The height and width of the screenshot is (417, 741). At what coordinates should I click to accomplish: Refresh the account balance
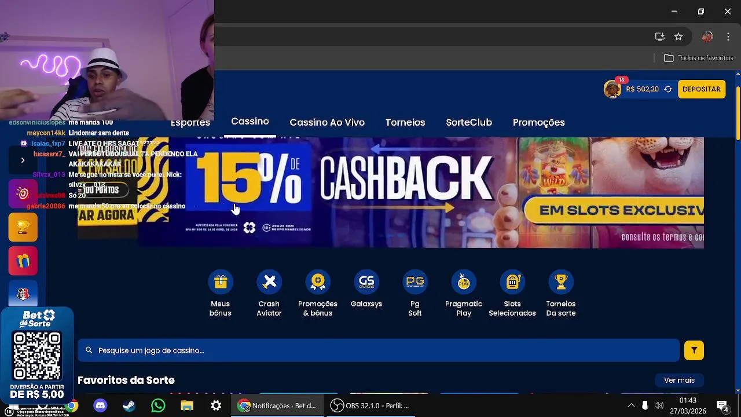(x=668, y=89)
